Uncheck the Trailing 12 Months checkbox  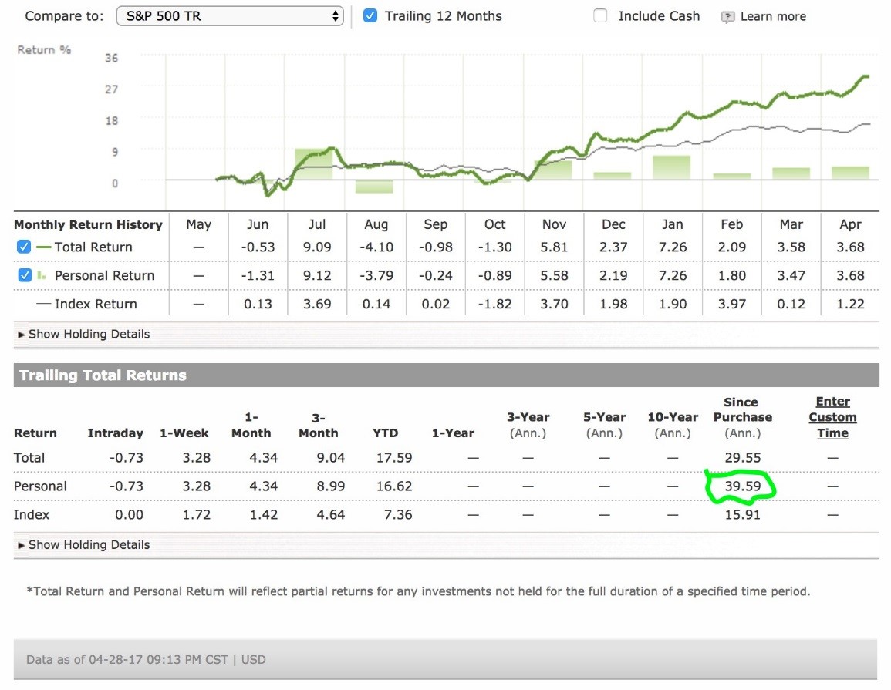(x=370, y=16)
